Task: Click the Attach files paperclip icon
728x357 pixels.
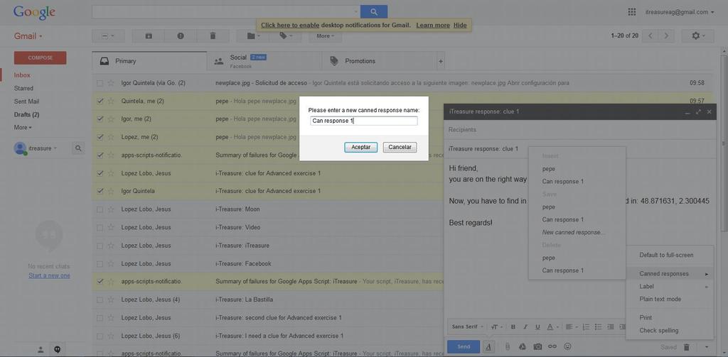Action: [x=508, y=346]
